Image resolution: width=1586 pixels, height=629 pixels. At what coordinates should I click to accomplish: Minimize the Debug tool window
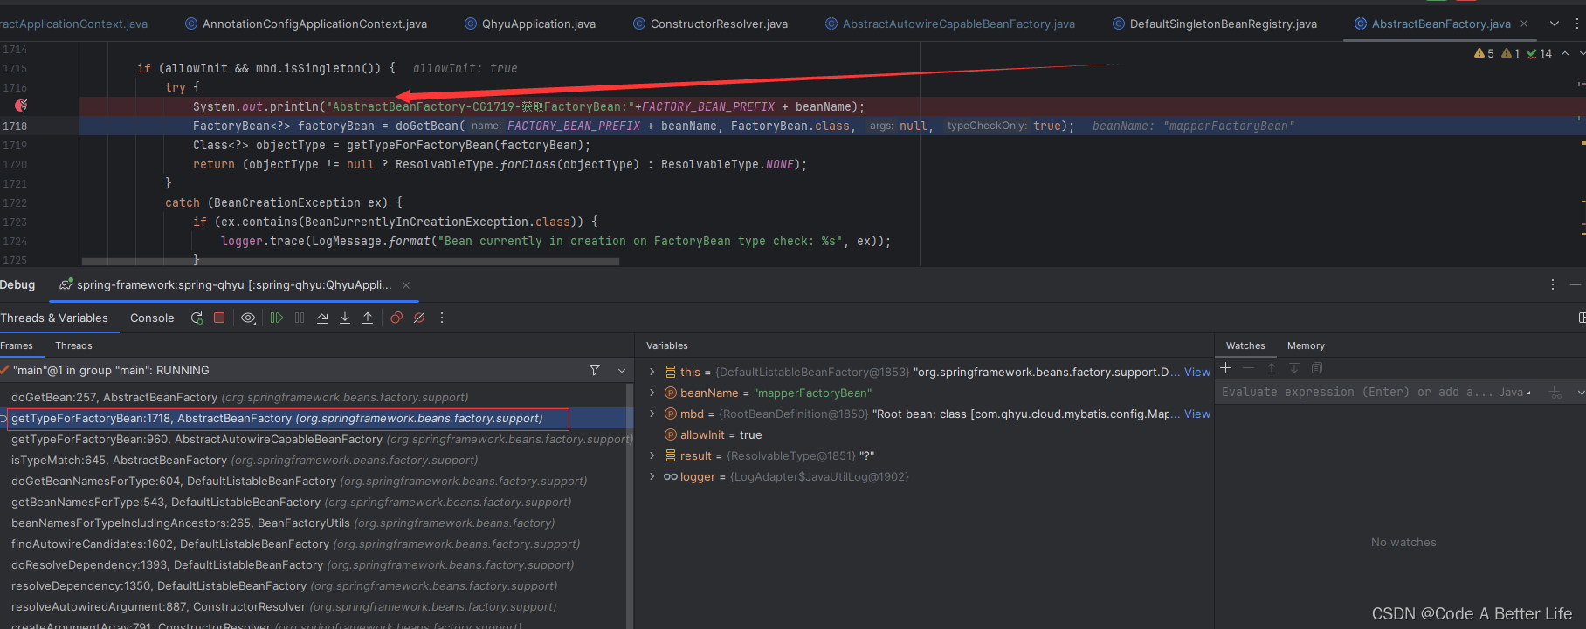tap(1575, 285)
